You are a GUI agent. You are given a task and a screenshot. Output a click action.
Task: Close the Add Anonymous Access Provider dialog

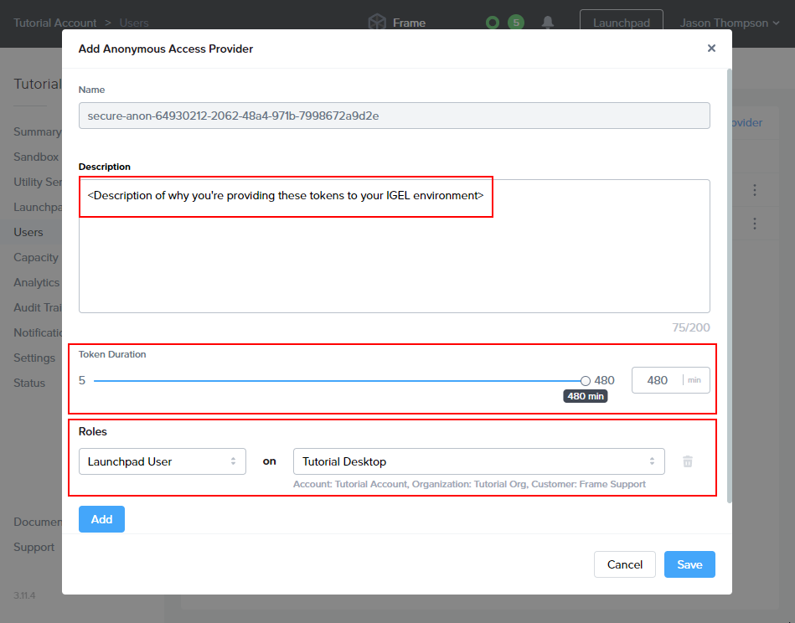pos(711,49)
